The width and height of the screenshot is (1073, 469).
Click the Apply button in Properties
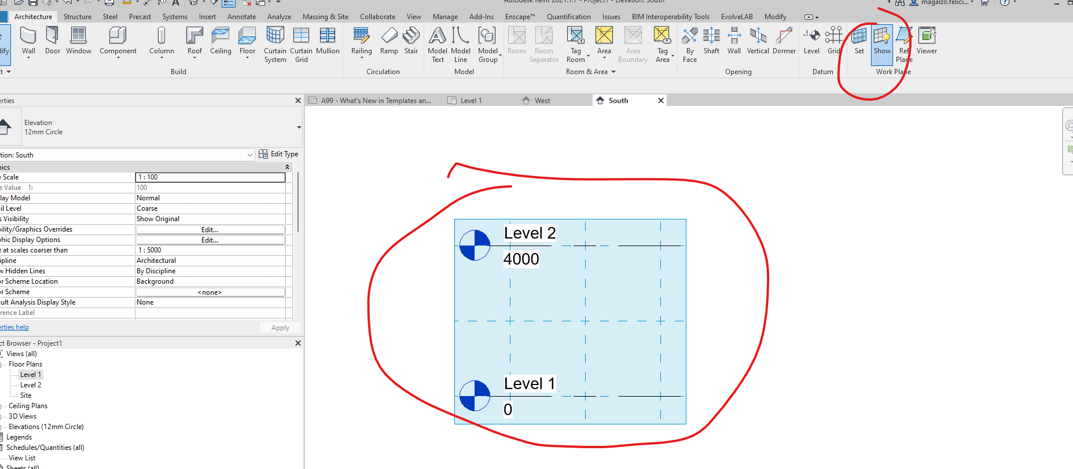click(280, 328)
